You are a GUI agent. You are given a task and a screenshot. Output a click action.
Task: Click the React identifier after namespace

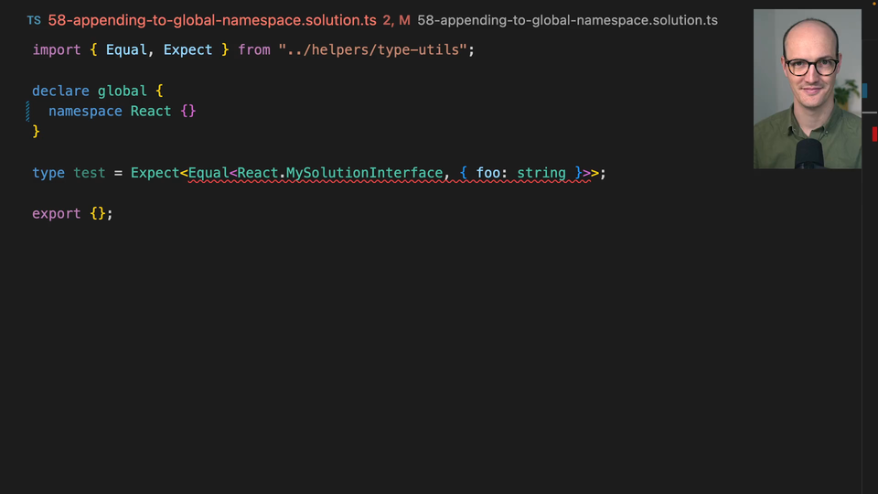pyautogui.click(x=151, y=111)
